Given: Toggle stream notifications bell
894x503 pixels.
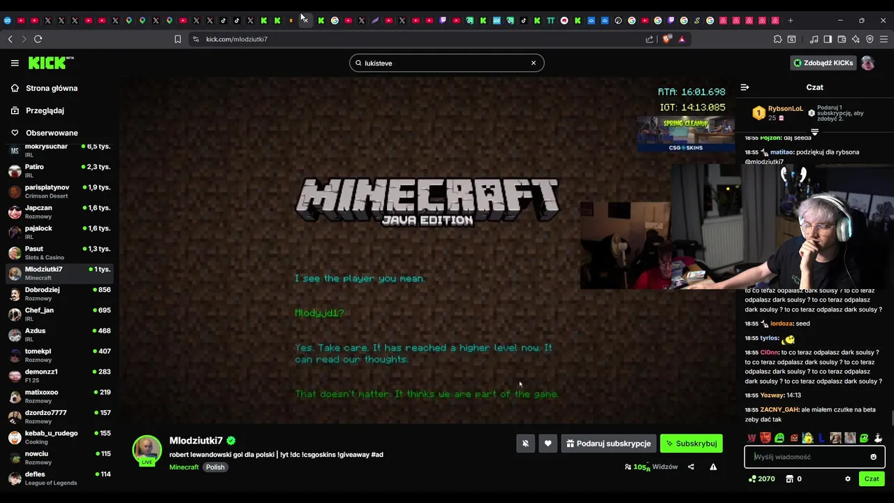Looking at the screenshot, I should click(x=525, y=444).
